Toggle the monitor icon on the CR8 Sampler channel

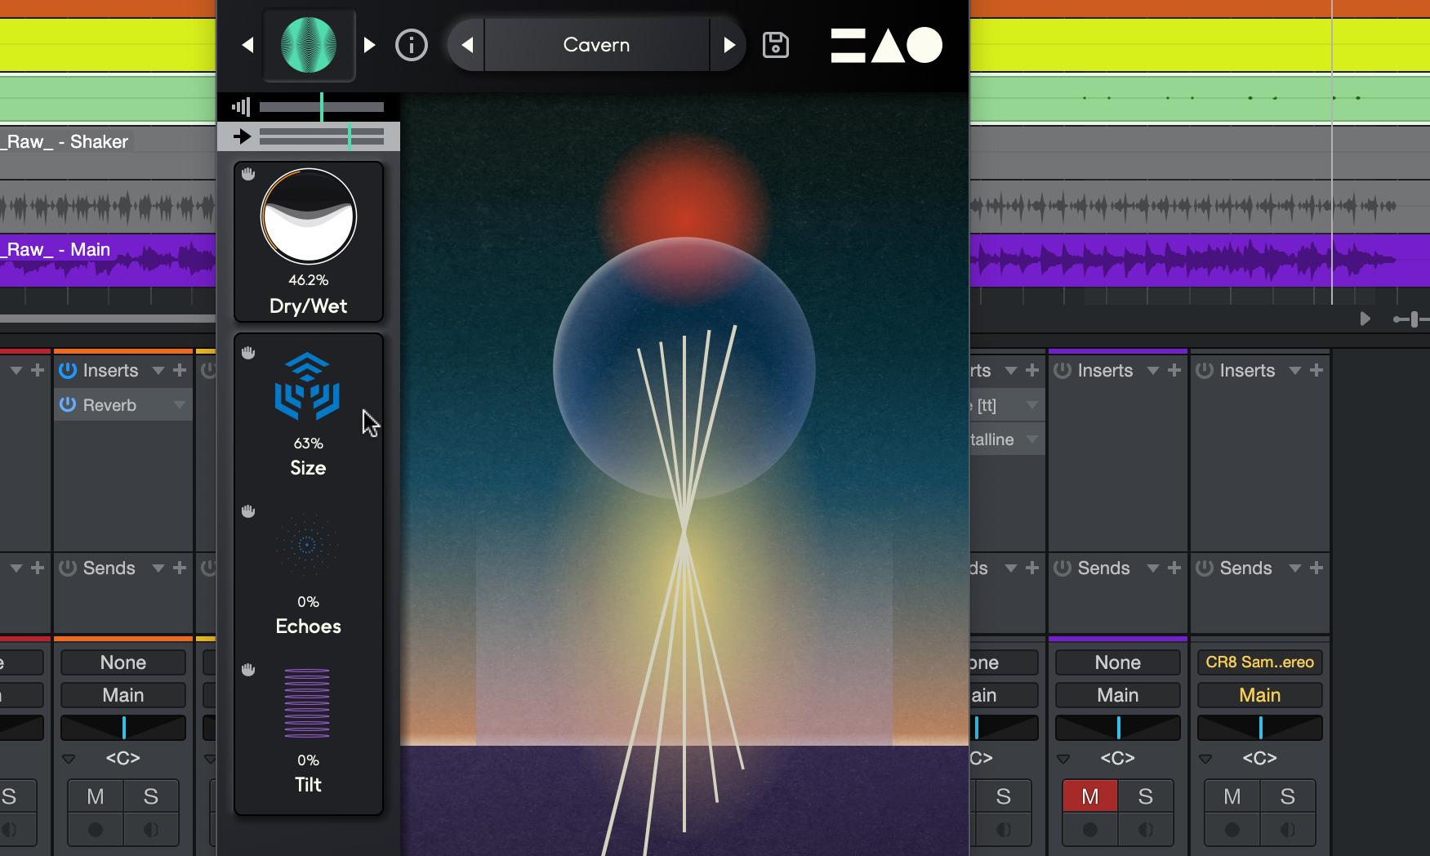click(x=1288, y=830)
